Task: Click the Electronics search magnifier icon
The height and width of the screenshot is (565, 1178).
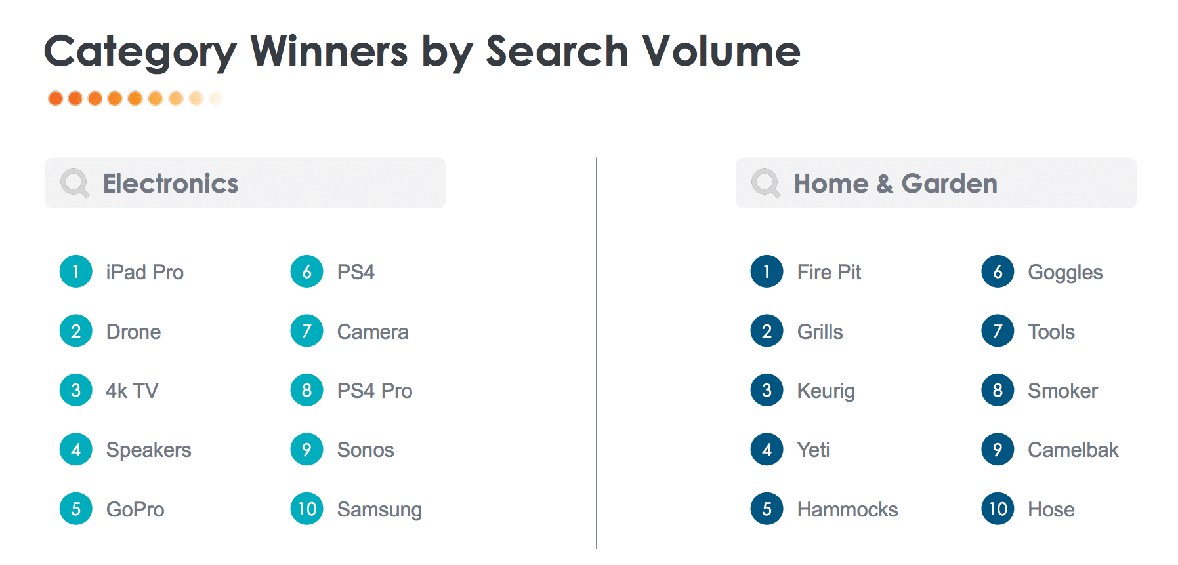Action: [x=75, y=184]
